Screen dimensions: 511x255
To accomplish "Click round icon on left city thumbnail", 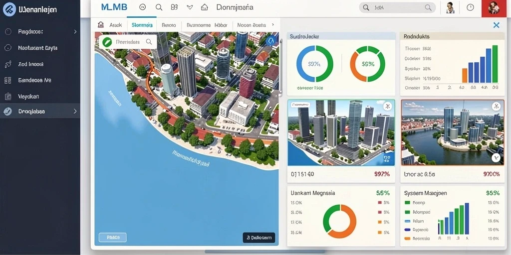I will coord(387,106).
